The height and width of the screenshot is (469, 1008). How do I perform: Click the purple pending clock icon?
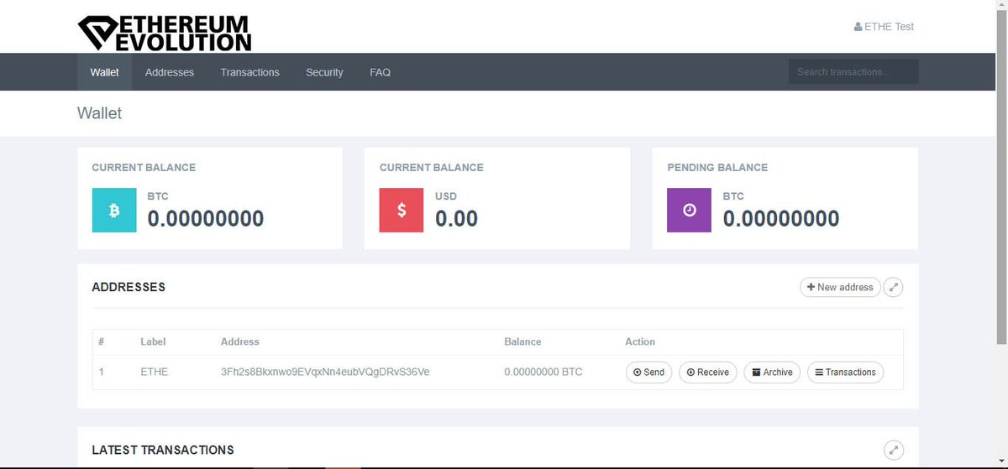690,211
